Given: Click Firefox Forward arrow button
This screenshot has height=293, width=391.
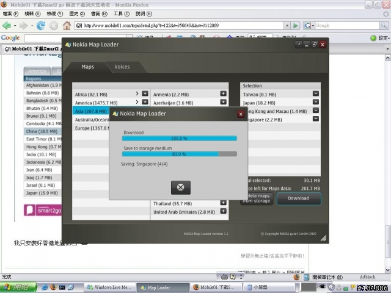Looking at the screenshot, I should [23, 26].
